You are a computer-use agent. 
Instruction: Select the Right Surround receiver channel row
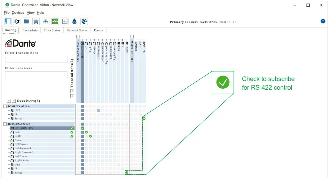click(x=42, y=152)
